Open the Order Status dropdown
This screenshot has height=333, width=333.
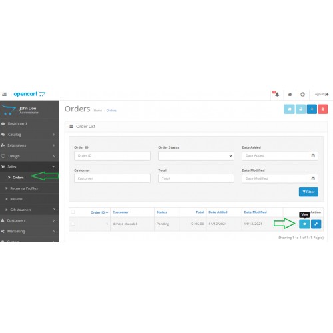[196, 156]
